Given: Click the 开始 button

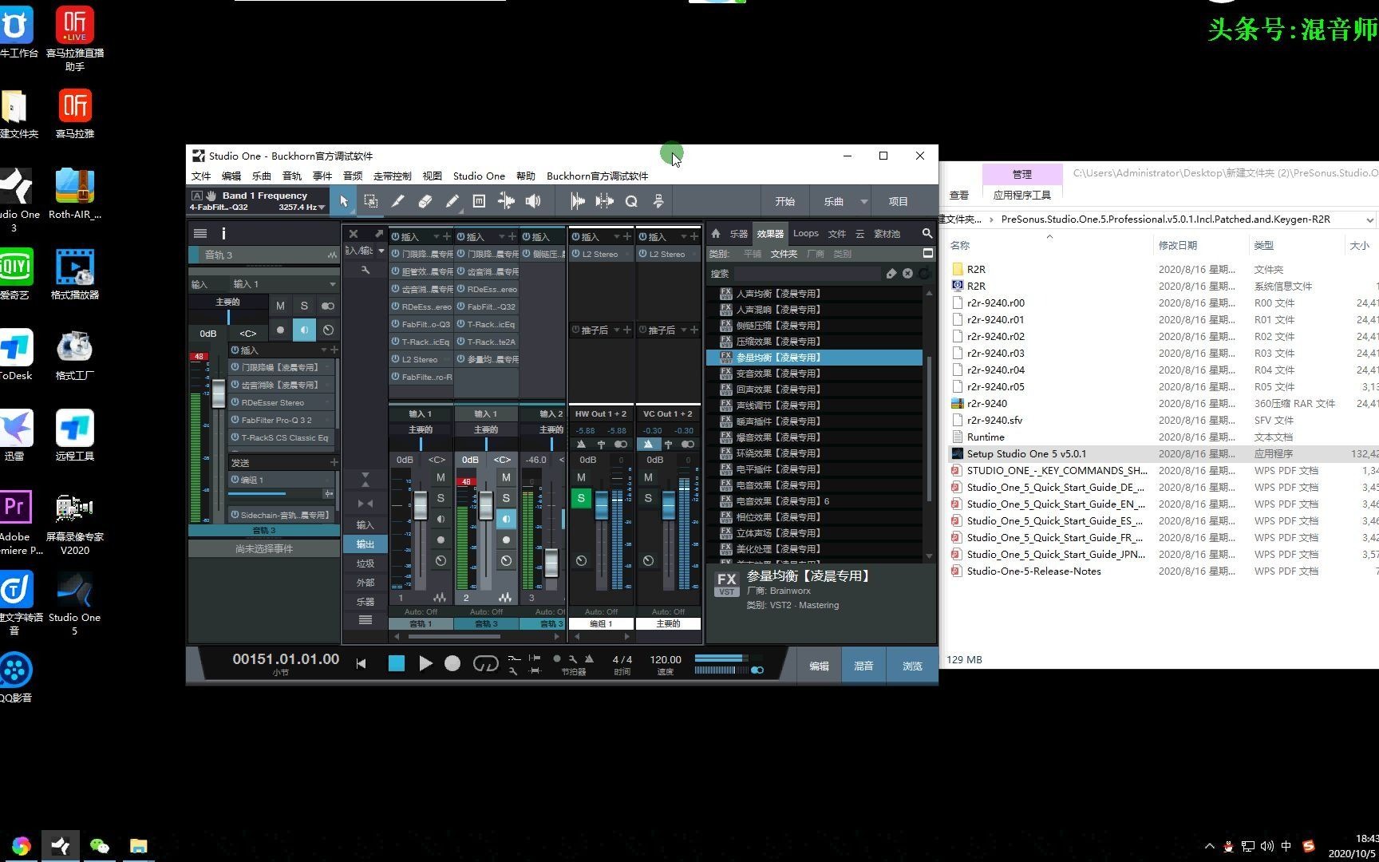Looking at the screenshot, I should [x=784, y=201].
